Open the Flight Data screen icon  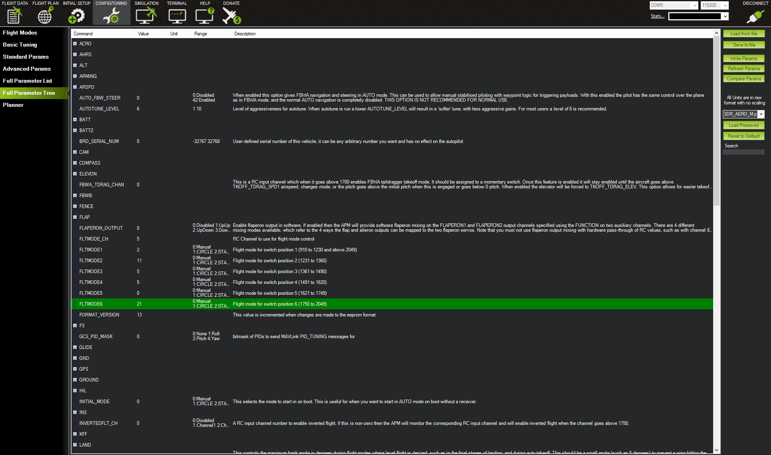coord(14,15)
